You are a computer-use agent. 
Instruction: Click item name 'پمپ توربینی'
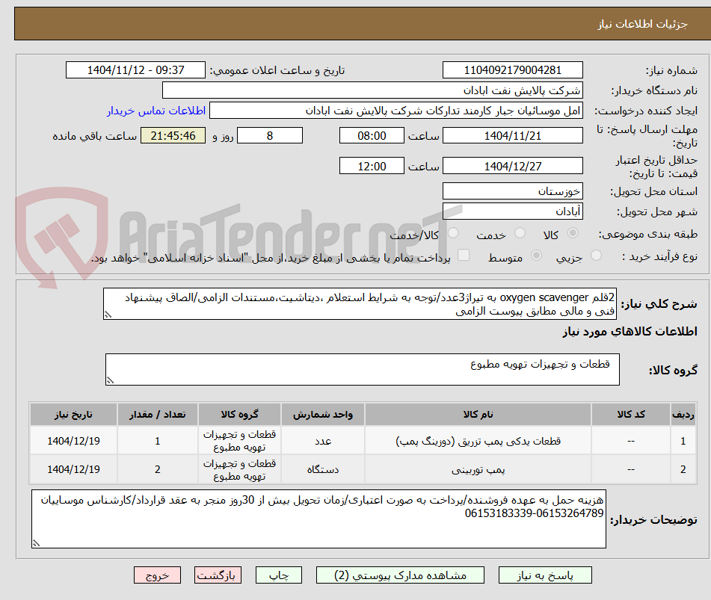(478, 469)
